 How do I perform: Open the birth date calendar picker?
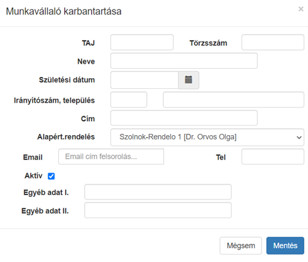(189, 80)
